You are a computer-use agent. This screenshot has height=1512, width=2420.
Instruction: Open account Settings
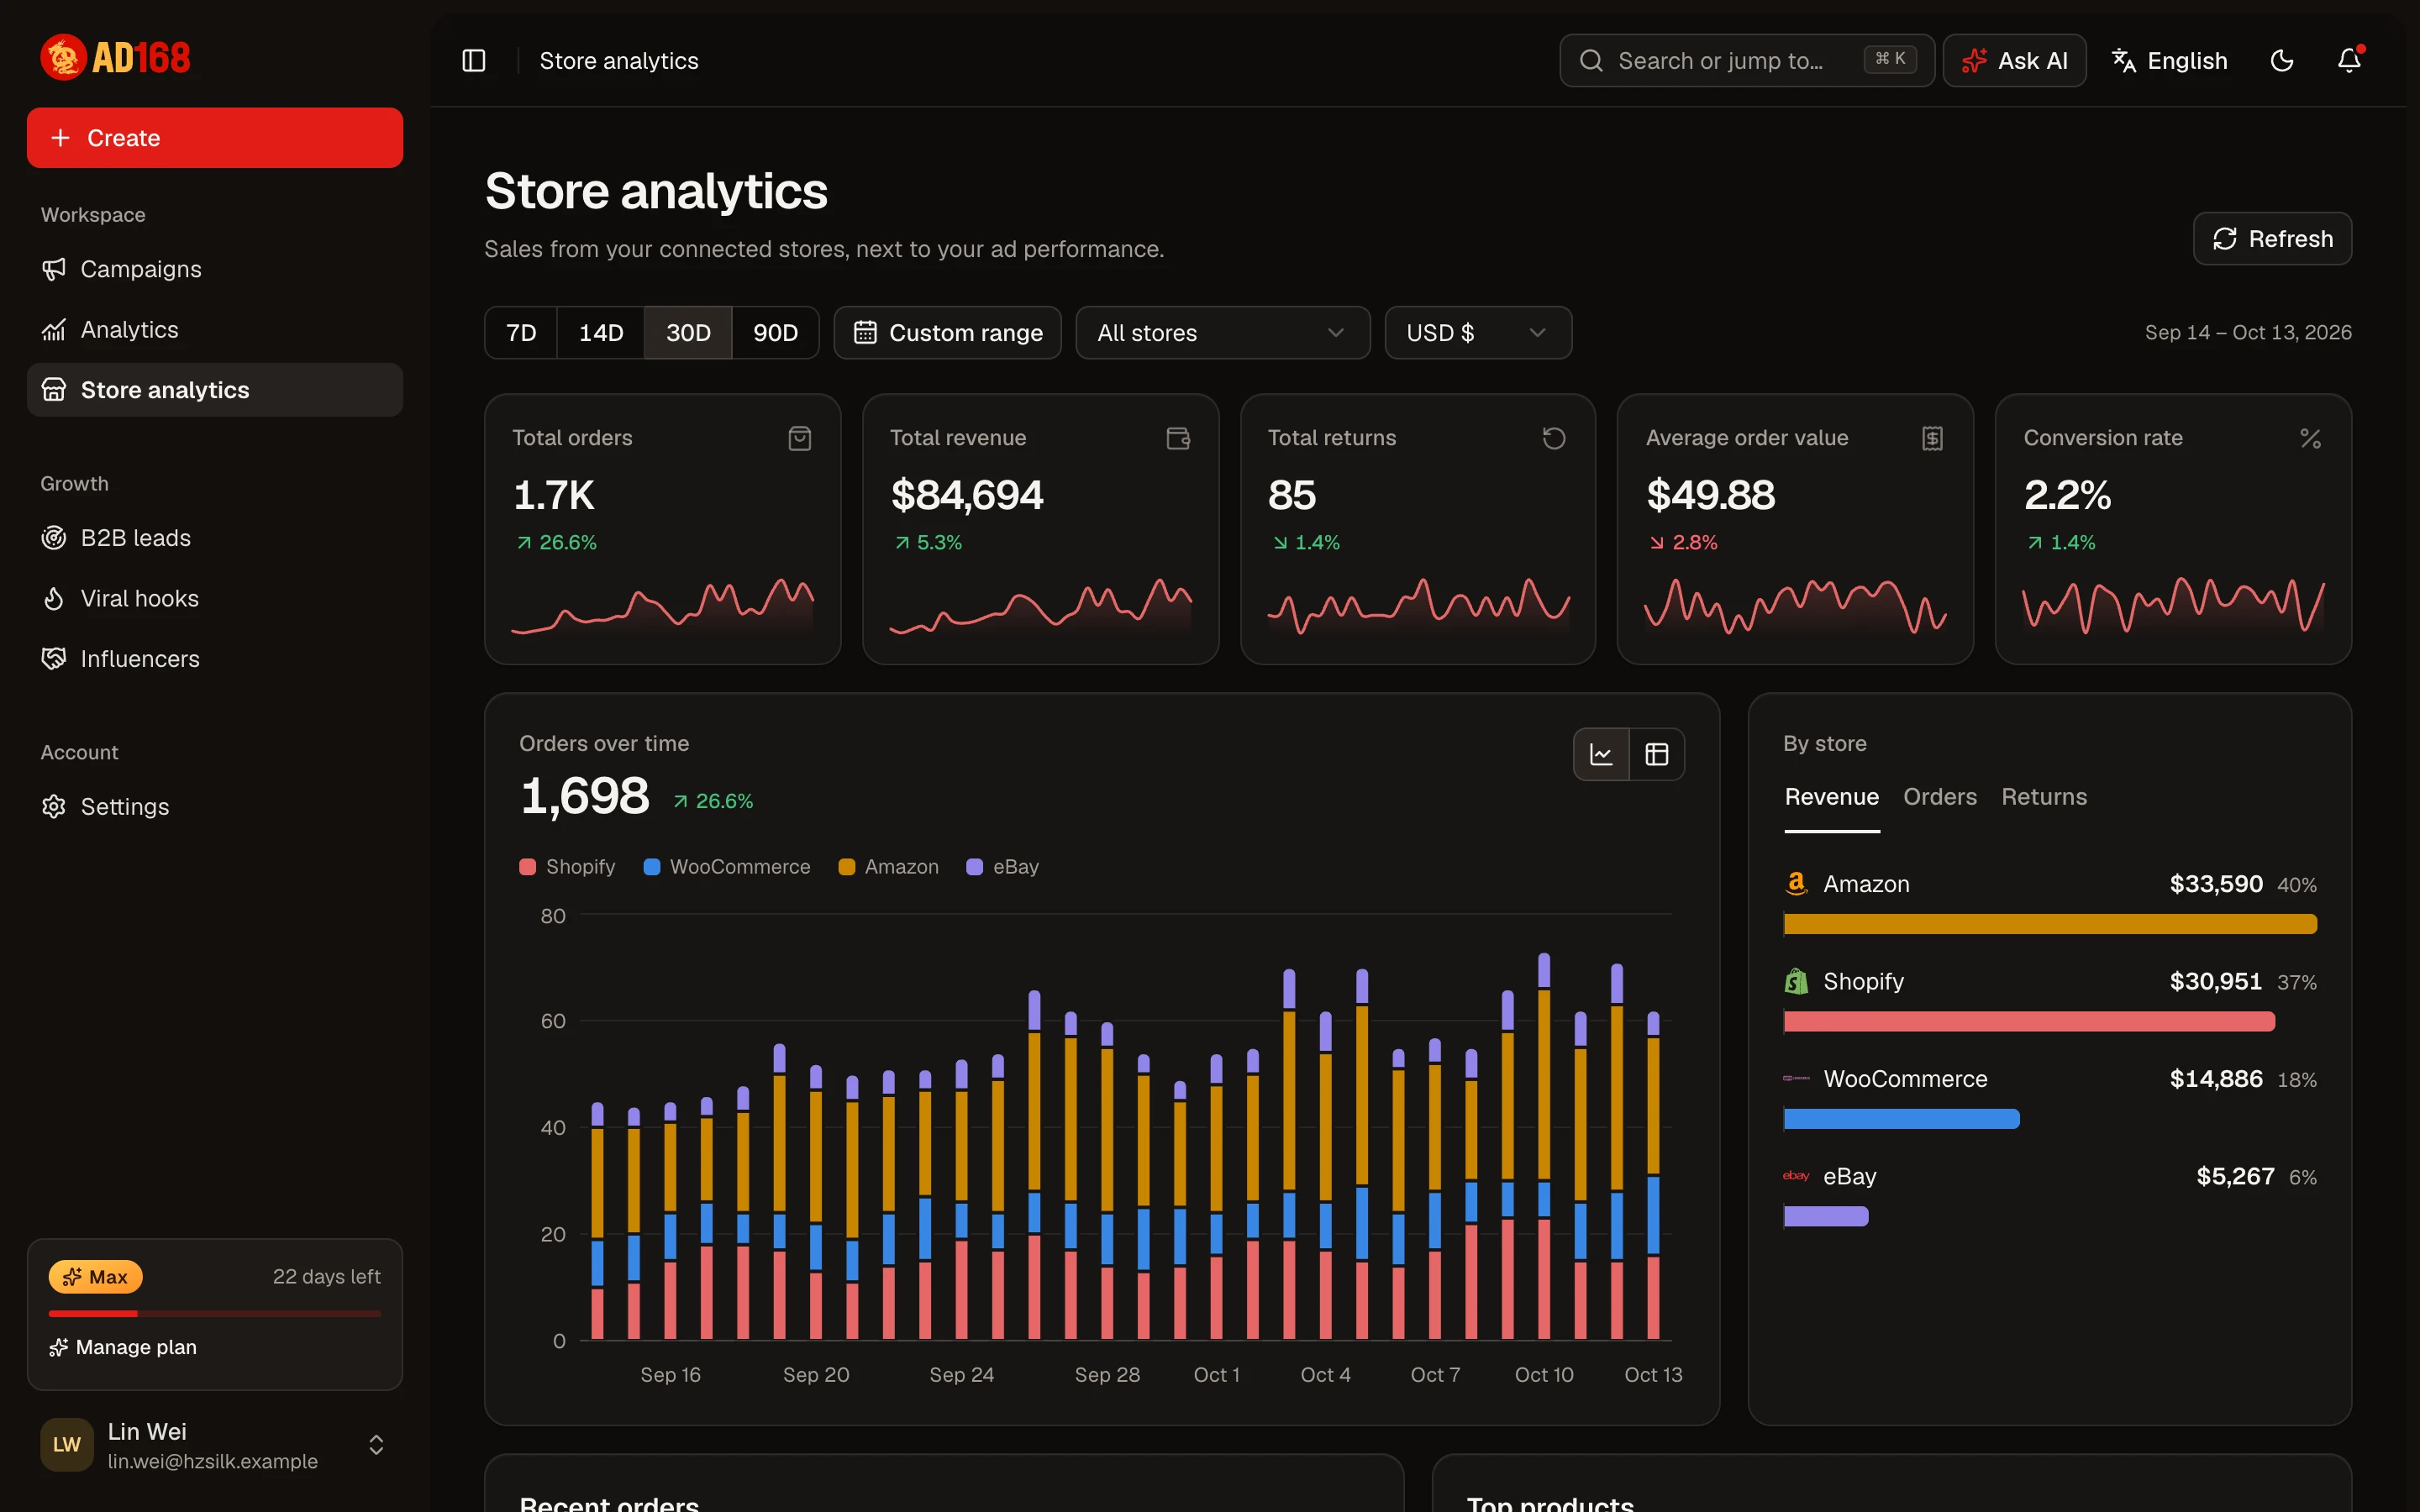pyautogui.click(x=215, y=807)
